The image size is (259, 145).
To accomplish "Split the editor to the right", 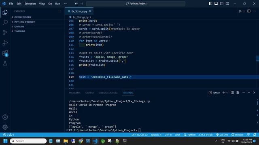I will coord(249,11).
